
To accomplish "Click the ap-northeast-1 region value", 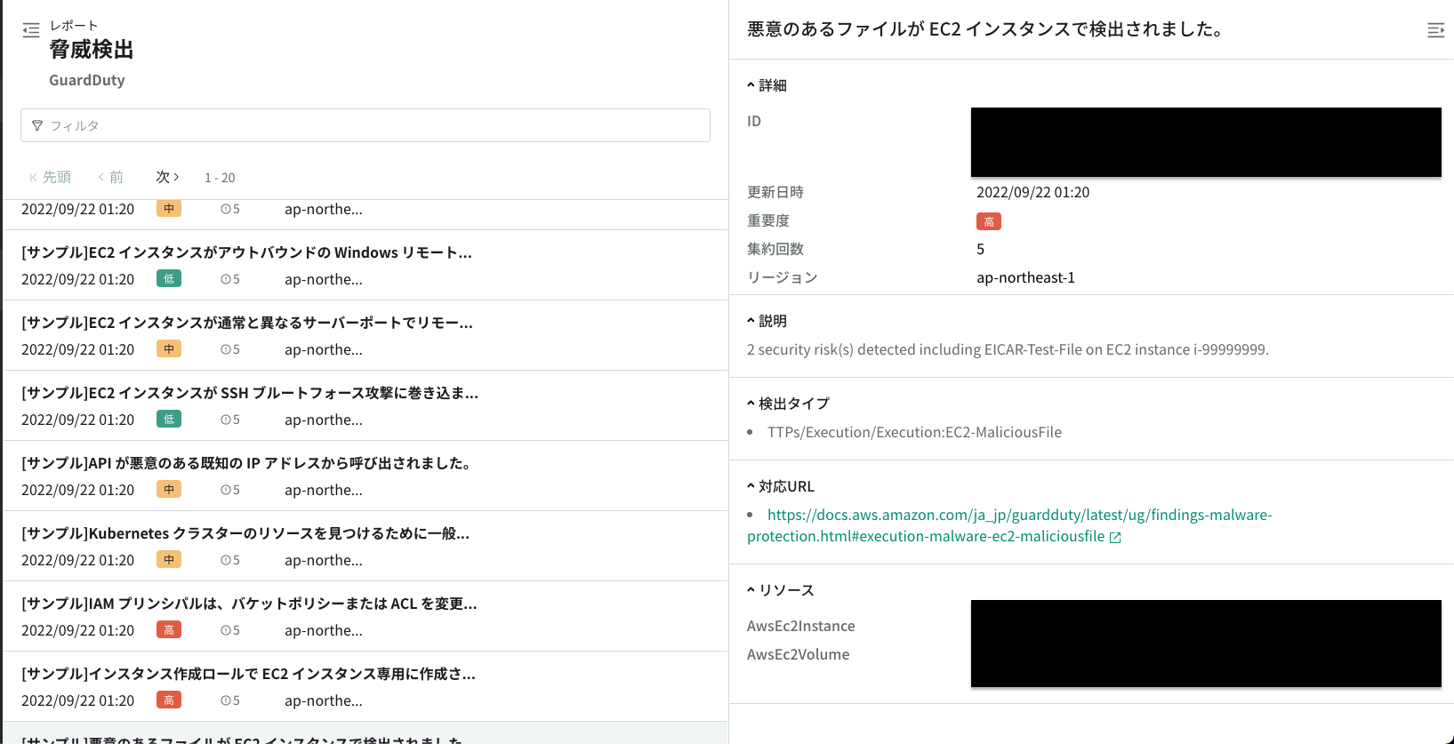I will tap(1025, 277).
